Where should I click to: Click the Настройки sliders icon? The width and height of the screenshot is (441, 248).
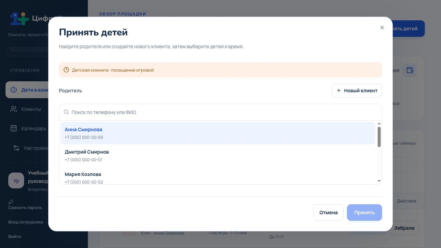(16, 148)
